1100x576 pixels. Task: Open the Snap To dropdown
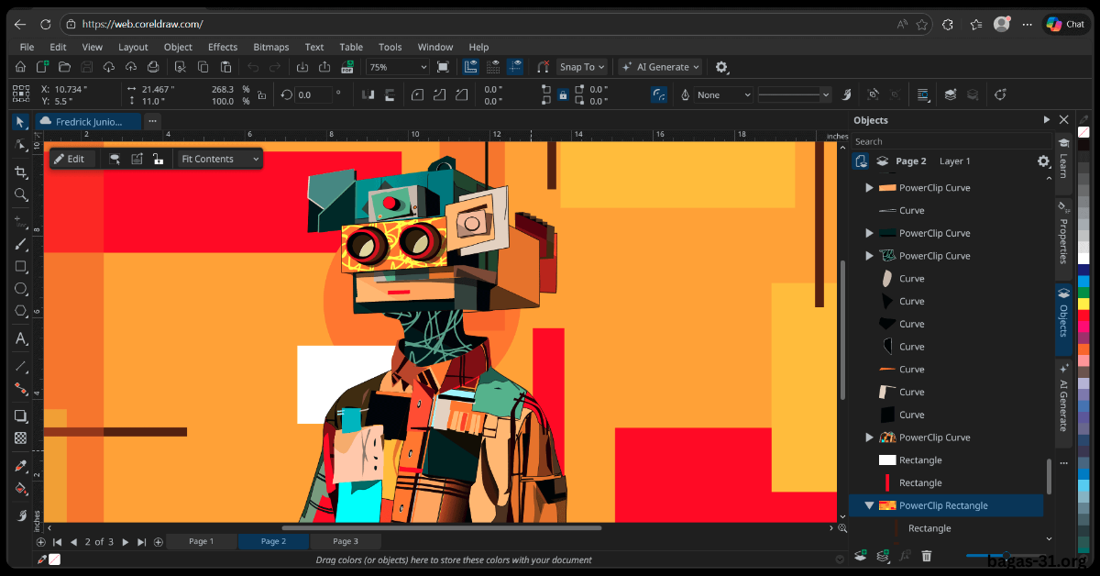(x=582, y=67)
